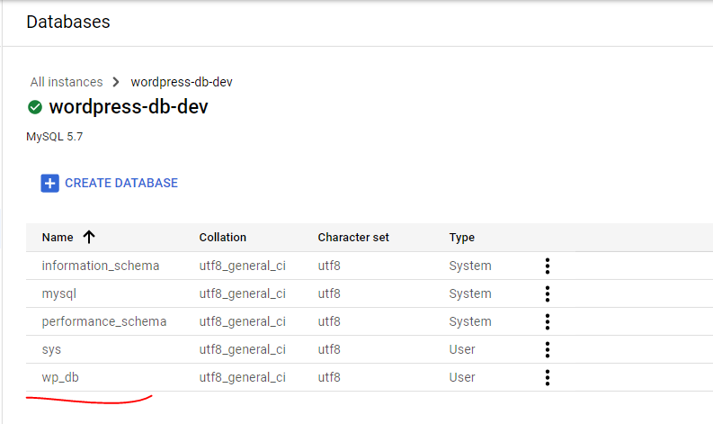Open the All instances breadcrumb link
The width and height of the screenshot is (713, 424).
pos(67,82)
